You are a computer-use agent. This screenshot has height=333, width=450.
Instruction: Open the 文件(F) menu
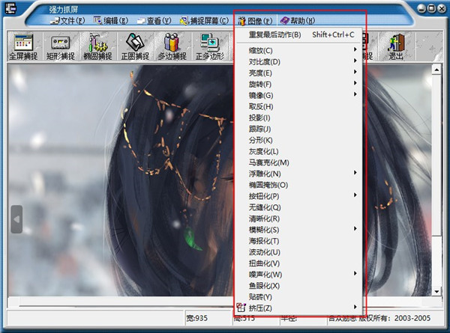(67, 21)
